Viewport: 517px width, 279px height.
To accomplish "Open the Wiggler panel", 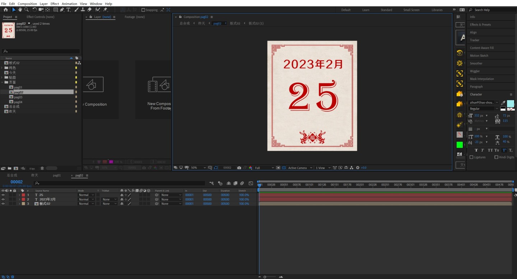I will click(475, 71).
